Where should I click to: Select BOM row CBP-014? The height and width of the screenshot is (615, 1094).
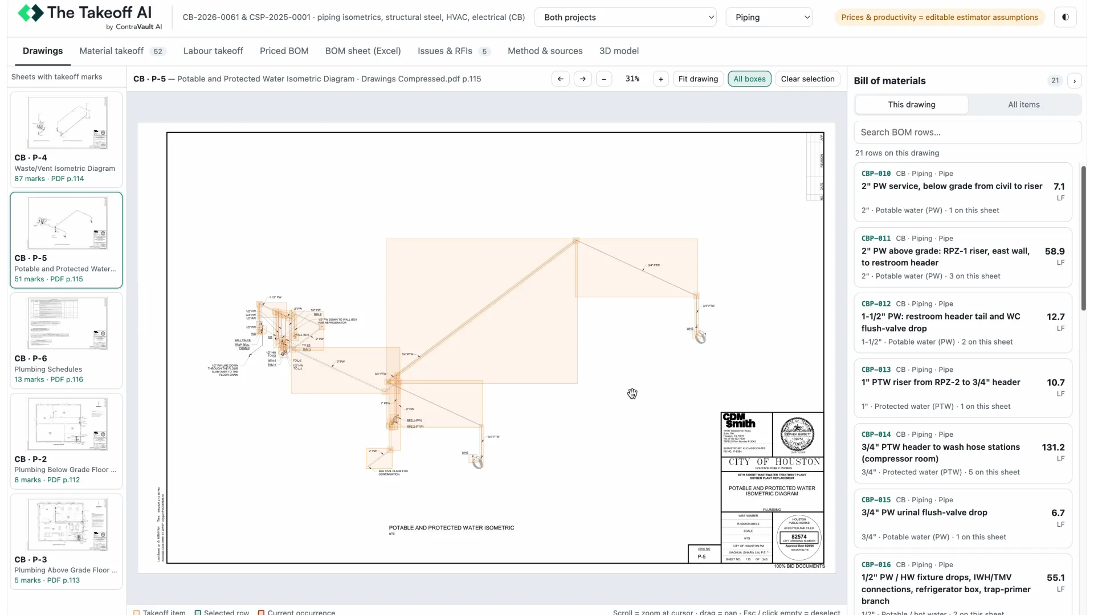click(963, 453)
